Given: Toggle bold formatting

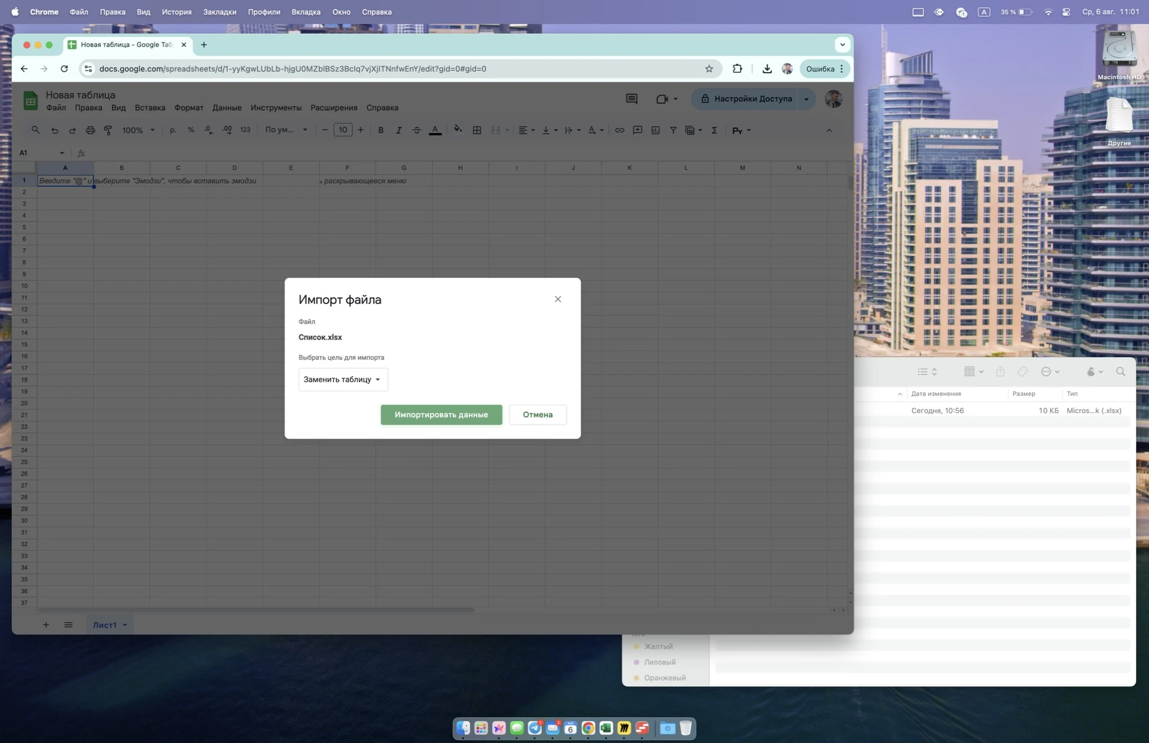Looking at the screenshot, I should pos(381,130).
